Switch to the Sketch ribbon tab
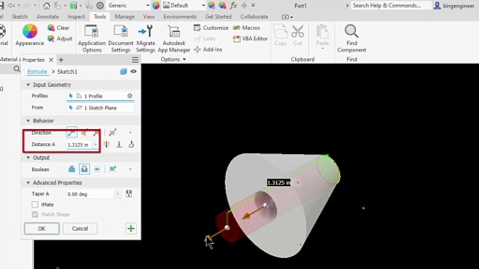 (19, 16)
